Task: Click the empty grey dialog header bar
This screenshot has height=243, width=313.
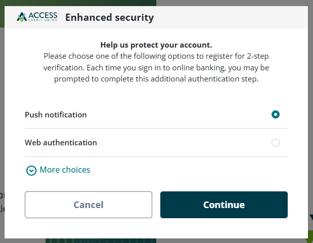Action: [228, 18]
